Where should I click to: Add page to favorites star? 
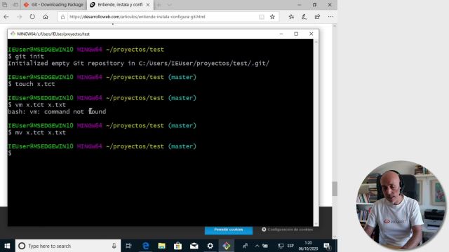[x=272, y=17]
